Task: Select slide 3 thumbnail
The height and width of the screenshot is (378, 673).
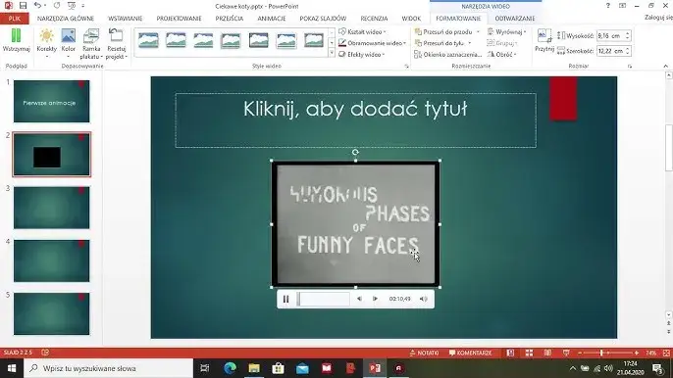Action: pos(51,208)
